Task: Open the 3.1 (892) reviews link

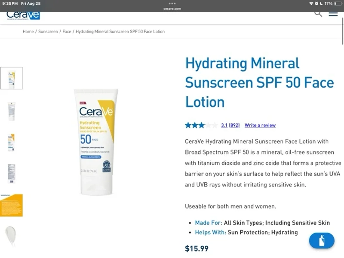Action: click(x=230, y=125)
